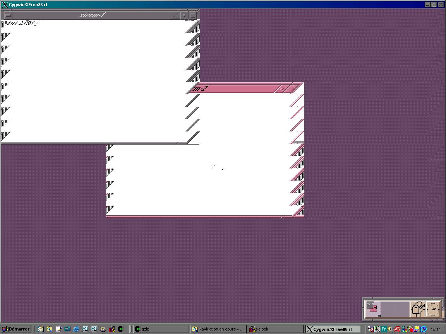Iconify the pink xterm-2 window
446x334 pixels.
click(x=282, y=89)
